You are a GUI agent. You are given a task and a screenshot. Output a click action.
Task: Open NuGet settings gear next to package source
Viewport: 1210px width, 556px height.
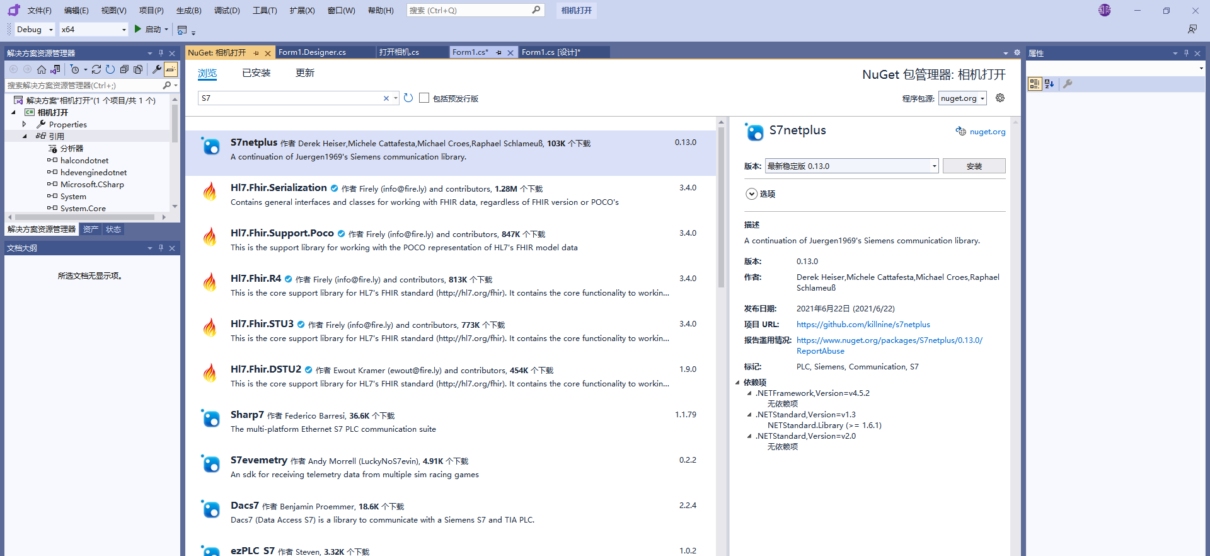click(1000, 98)
